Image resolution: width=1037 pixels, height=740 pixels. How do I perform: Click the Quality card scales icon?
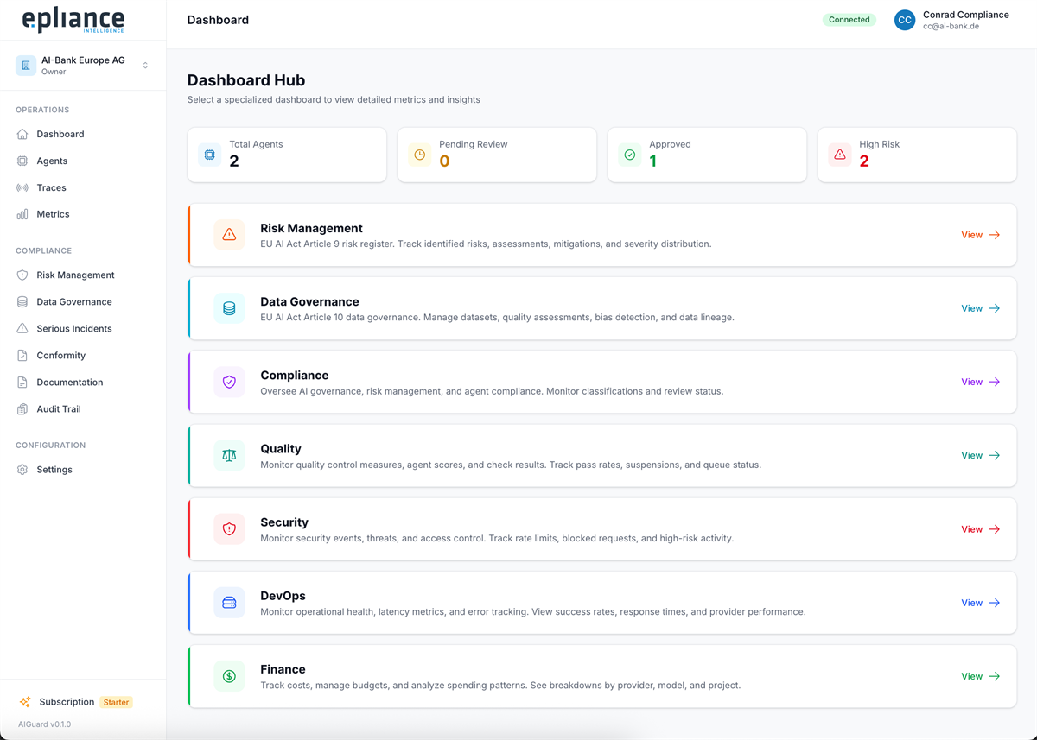click(x=229, y=455)
